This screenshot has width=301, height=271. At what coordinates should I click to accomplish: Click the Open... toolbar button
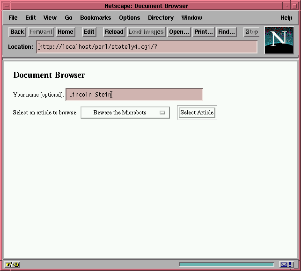click(179, 32)
